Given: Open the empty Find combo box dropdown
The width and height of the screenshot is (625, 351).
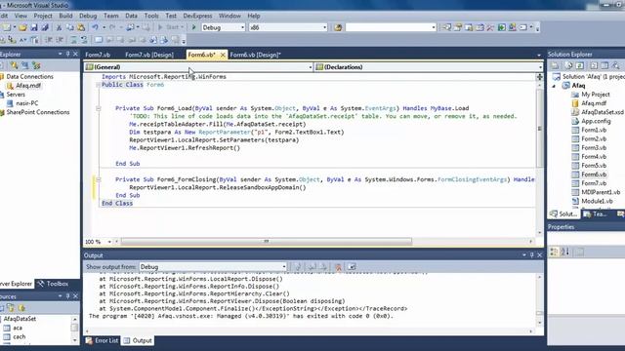Looking at the screenshot, I should (434, 27).
